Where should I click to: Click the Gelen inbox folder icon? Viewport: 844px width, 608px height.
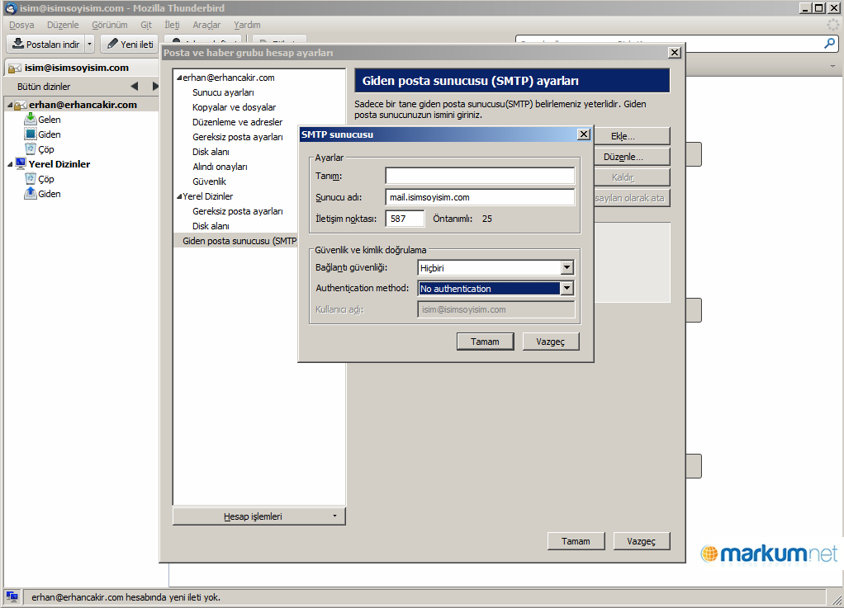click(31, 120)
